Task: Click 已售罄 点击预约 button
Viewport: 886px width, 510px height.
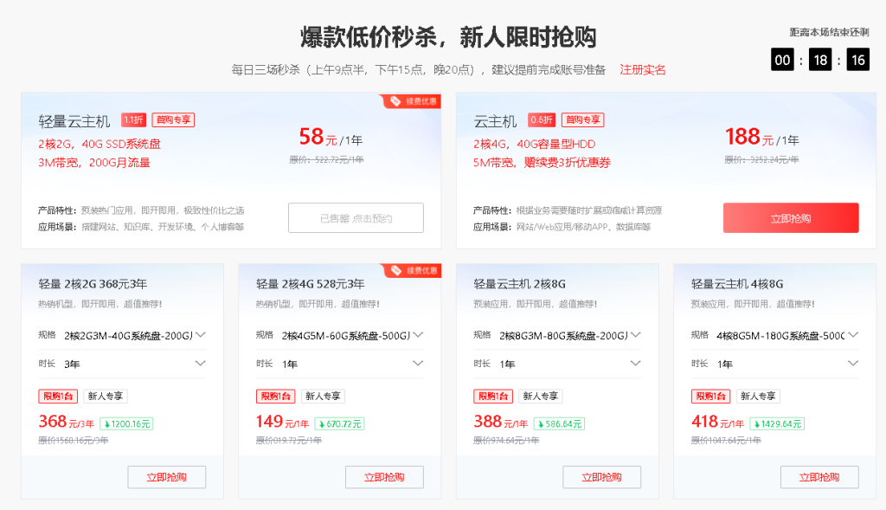Action: [x=356, y=218]
